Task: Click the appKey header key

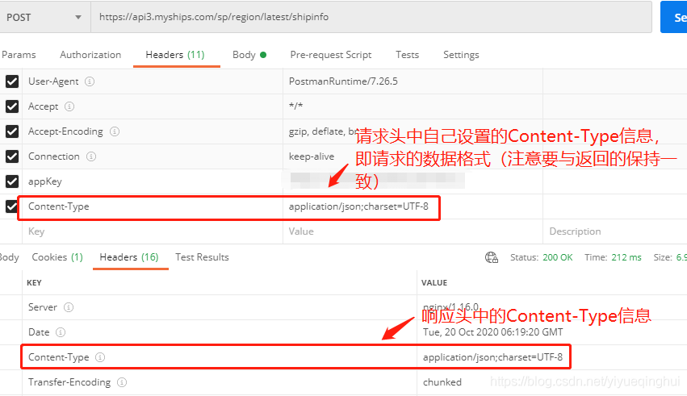Action: pyautogui.click(x=45, y=181)
